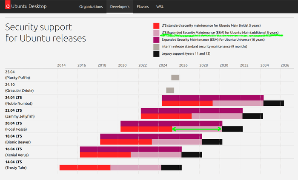Click the 2026 year label
The width and height of the screenshot is (298, 180).
tap(183, 65)
